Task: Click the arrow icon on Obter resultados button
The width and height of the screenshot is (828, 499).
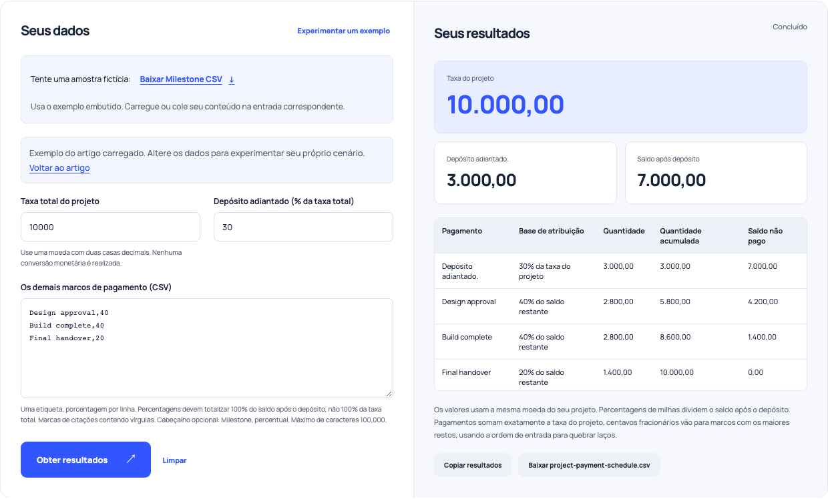Action: click(x=131, y=459)
